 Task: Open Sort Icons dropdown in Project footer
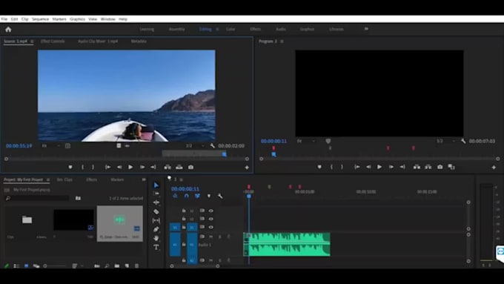(x=77, y=265)
